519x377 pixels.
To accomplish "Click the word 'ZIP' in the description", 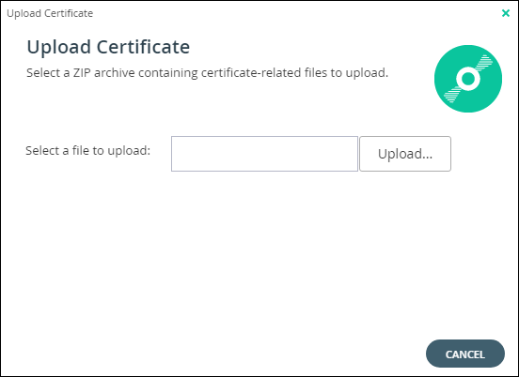I will [82, 72].
